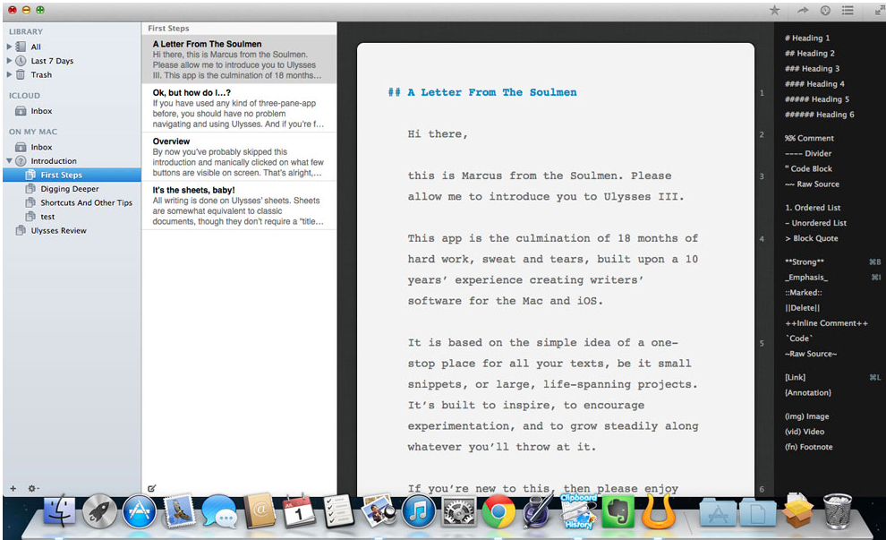This screenshot has height=540, width=886.
Task: Insert an (img) Image
Action: [806, 416]
